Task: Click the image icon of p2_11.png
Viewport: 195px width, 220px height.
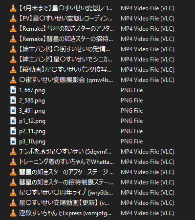Action: pyautogui.click(x=13, y=131)
